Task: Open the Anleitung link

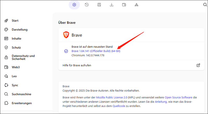Action: [161, 102]
